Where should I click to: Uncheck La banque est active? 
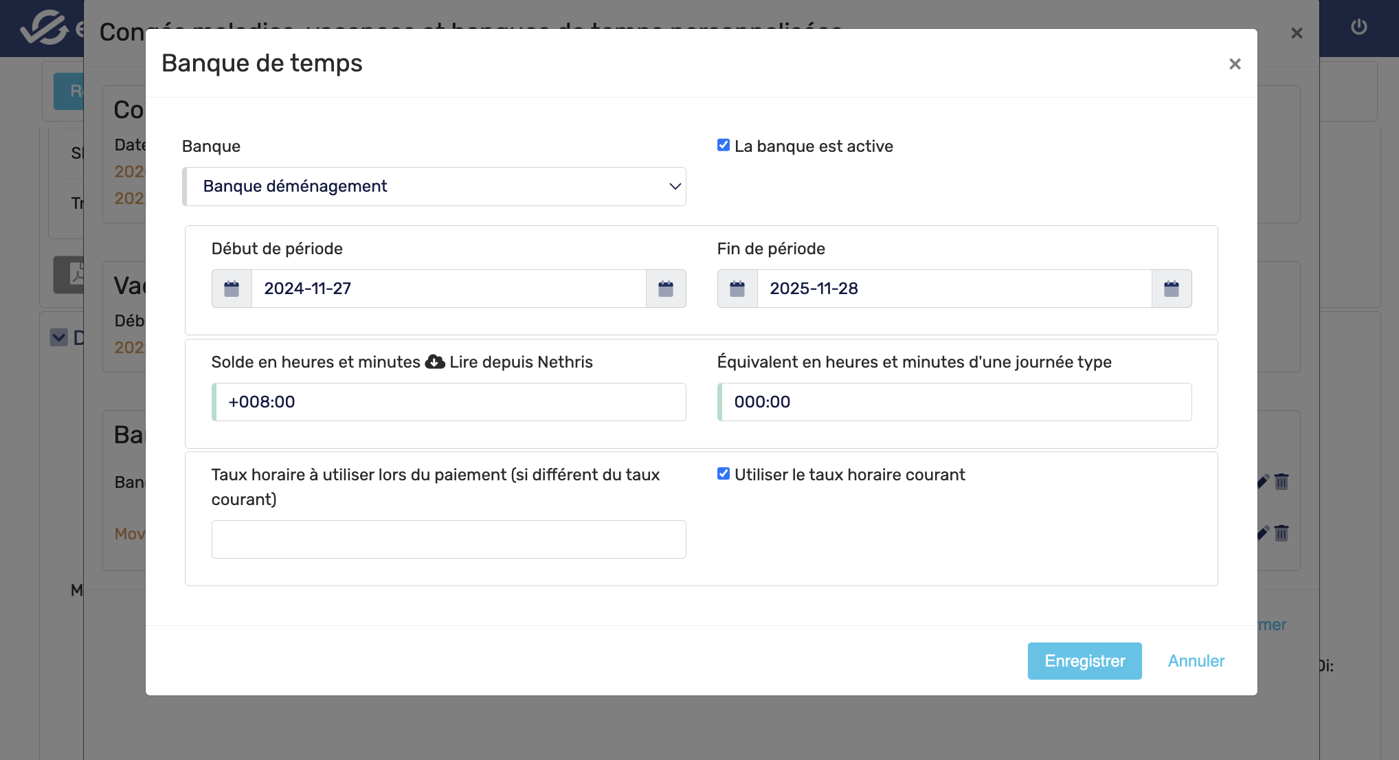coord(724,145)
